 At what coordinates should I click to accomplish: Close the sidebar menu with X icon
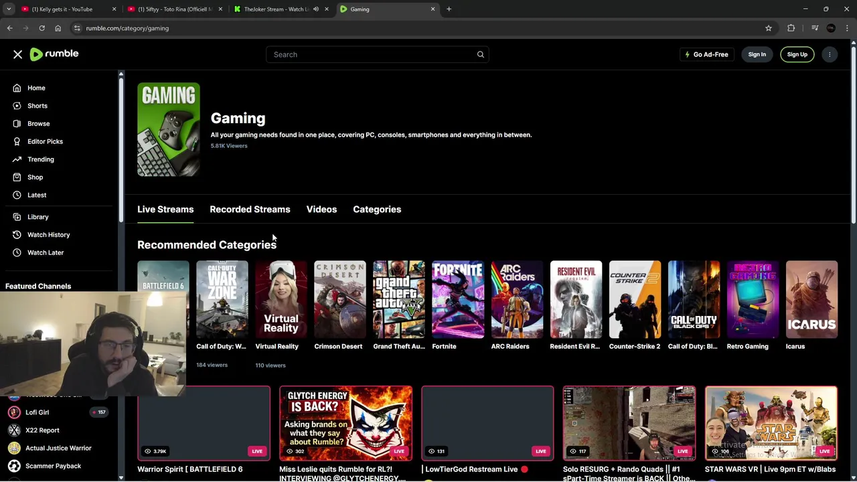coord(18,54)
